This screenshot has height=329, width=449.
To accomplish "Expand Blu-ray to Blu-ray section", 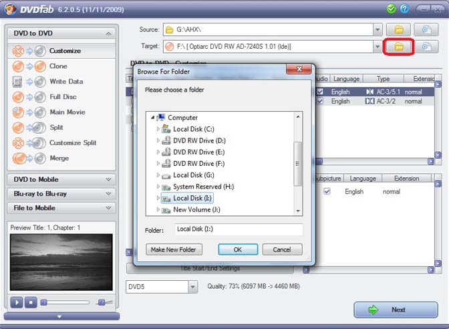I will click(61, 194).
